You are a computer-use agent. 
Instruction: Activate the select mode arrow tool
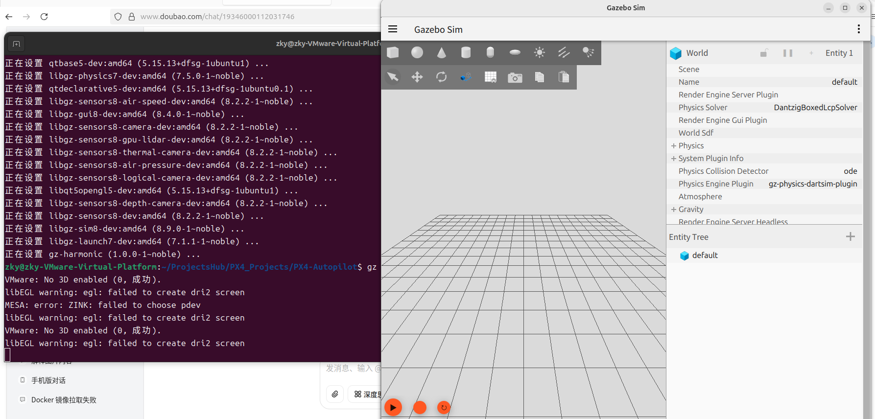point(393,77)
